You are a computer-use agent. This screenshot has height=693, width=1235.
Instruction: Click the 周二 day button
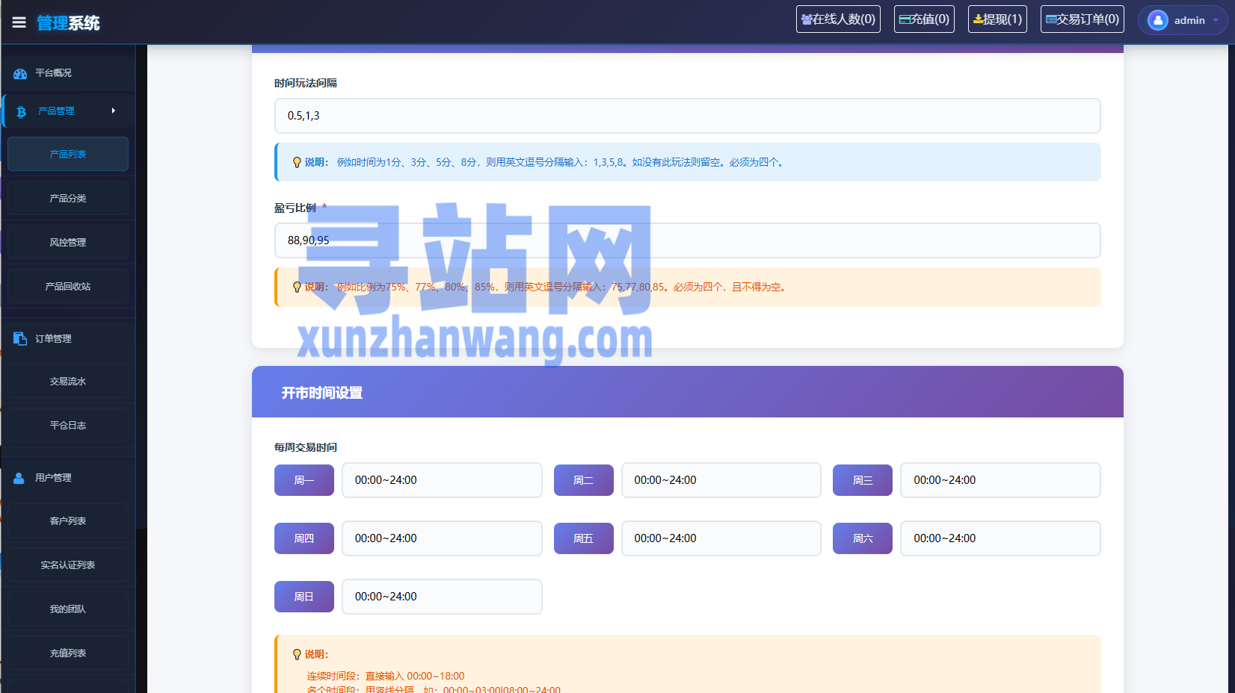[584, 480]
